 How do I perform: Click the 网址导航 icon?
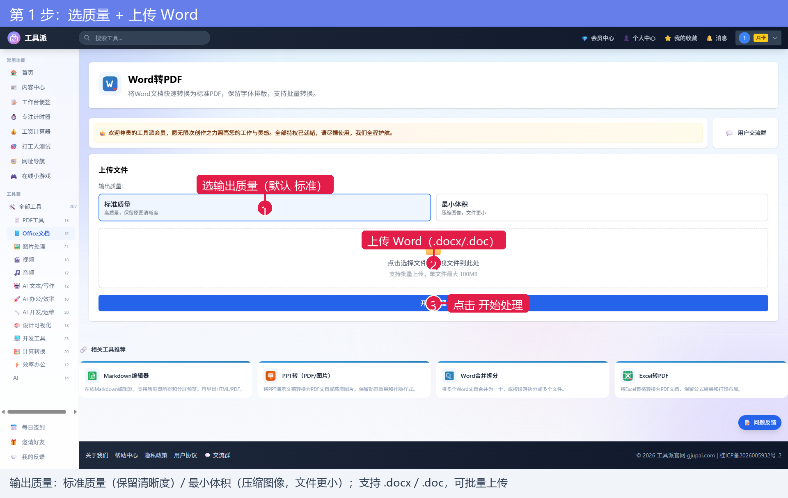(14, 161)
